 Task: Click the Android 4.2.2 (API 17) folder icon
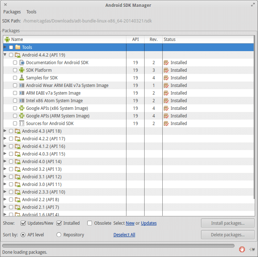click(18, 138)
